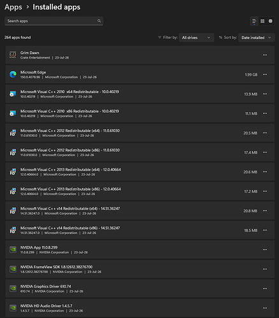The image size is (279, 318).
Task: Go back to Apps breadcrumb
Action: point(13,7)
